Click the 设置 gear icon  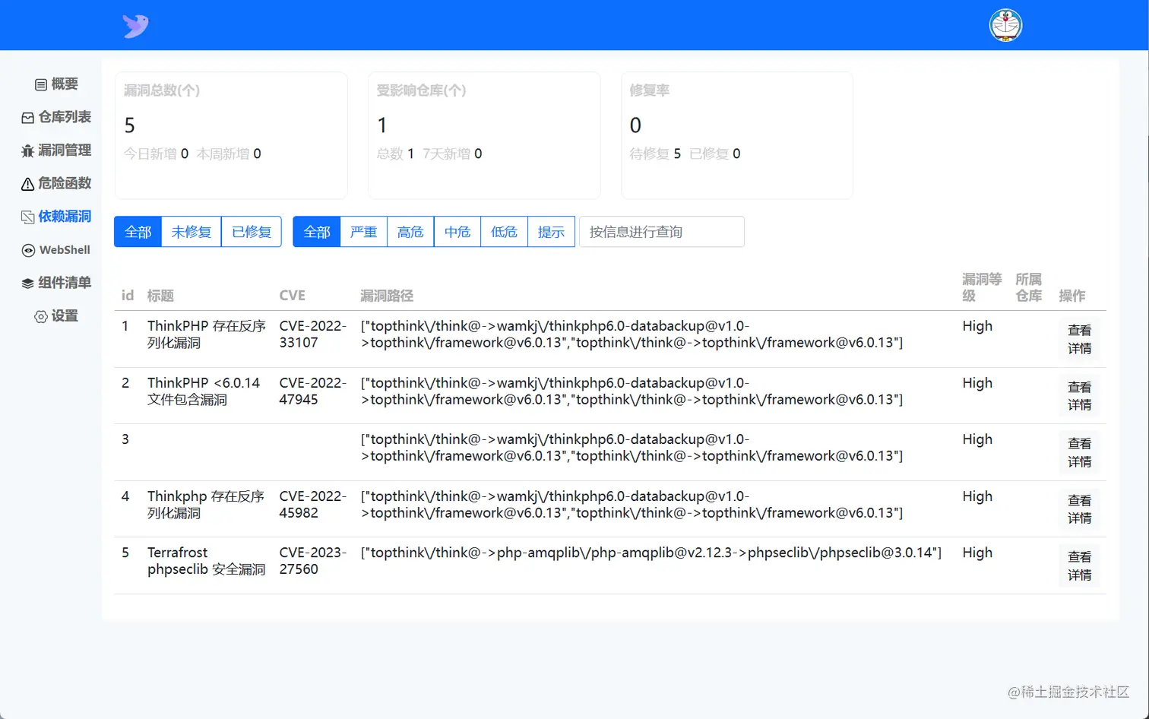pyautogui.click(x=41, y=316)
